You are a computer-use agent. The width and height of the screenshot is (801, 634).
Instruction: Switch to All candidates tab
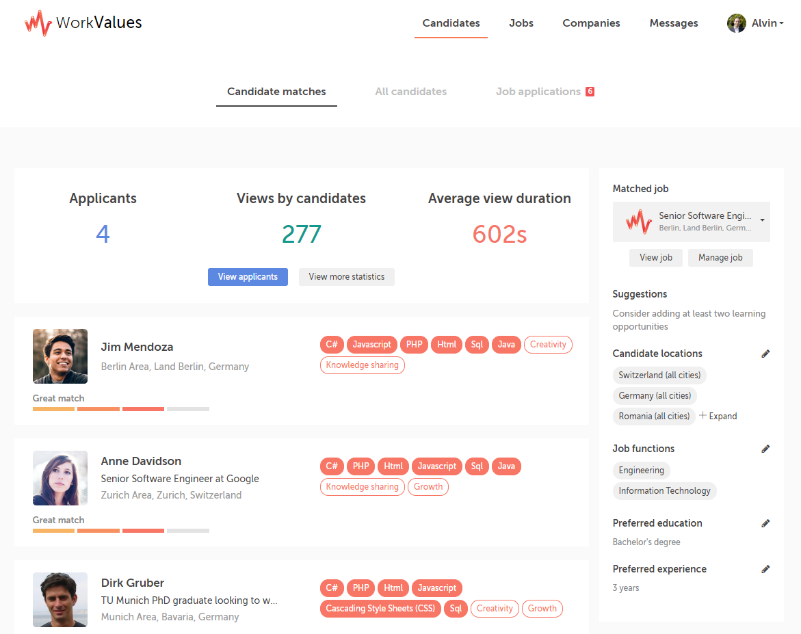pyautogui.click(x=410, y=92)
